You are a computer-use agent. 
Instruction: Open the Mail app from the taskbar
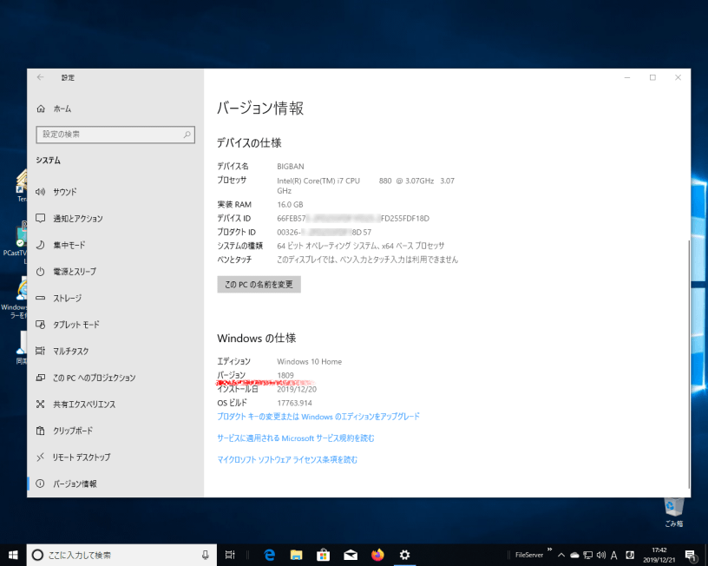pos(351,555)
